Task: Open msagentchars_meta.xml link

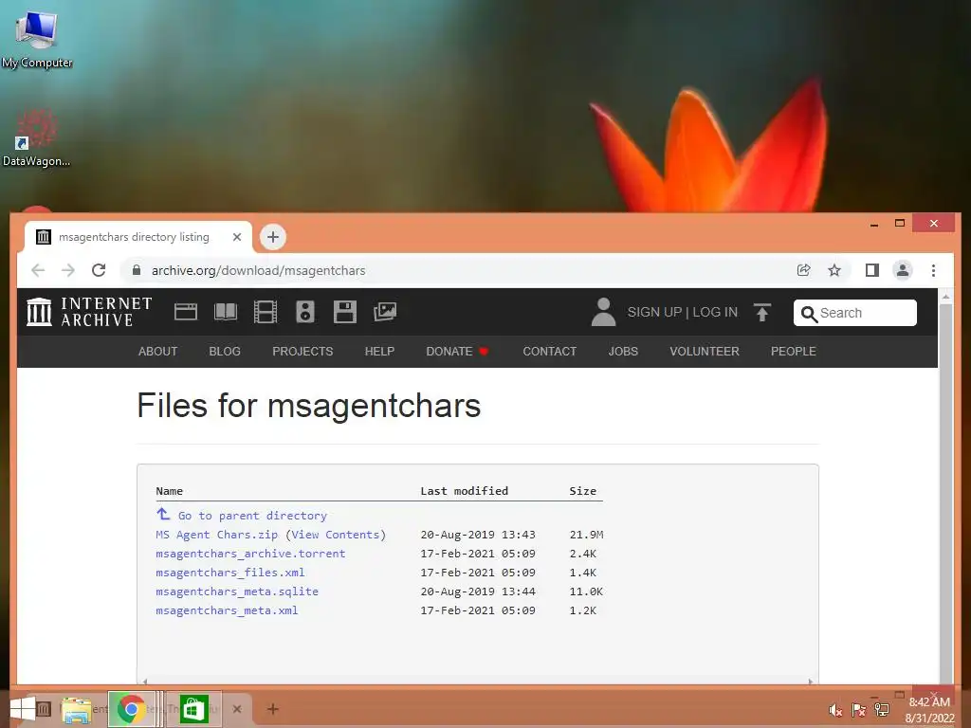Action: pos(227,610)
